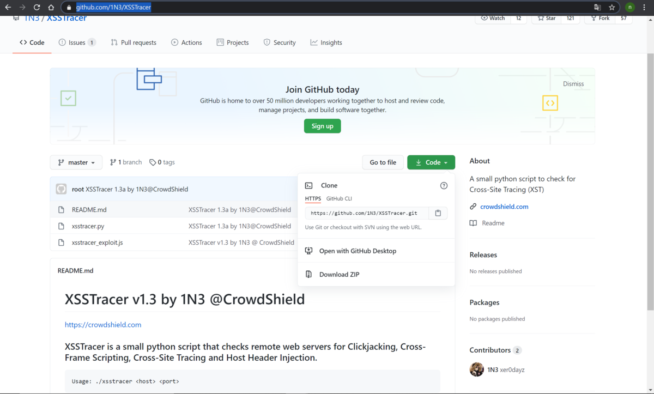Star the XSSTracer repository

pos(547,19)
